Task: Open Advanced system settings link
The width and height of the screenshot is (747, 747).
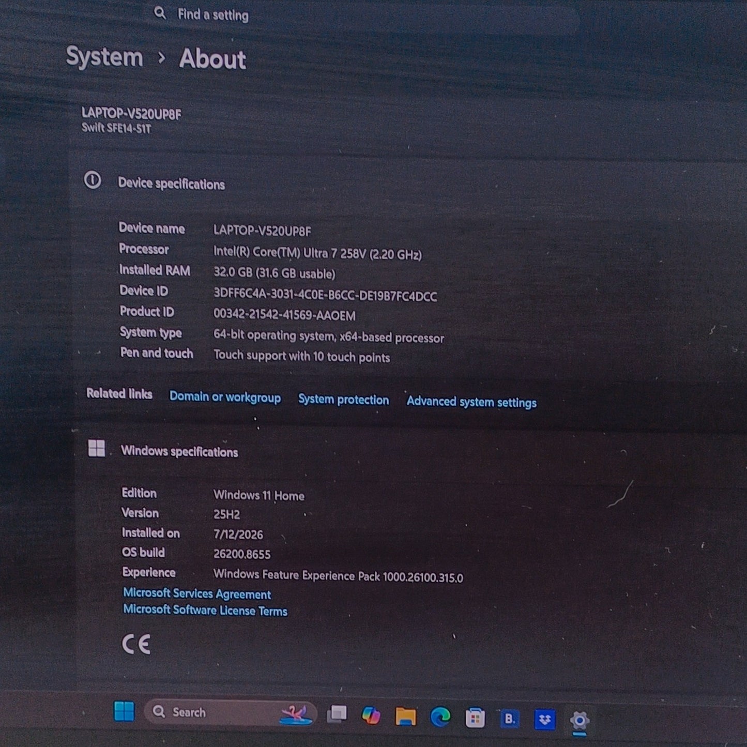Action: point(471,402)
